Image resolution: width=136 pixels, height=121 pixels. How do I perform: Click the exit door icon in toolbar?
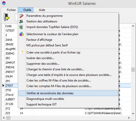[6, 17]
